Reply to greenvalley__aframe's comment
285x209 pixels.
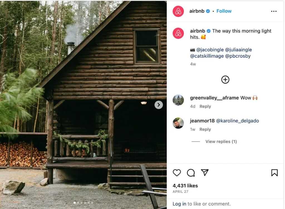205,106
